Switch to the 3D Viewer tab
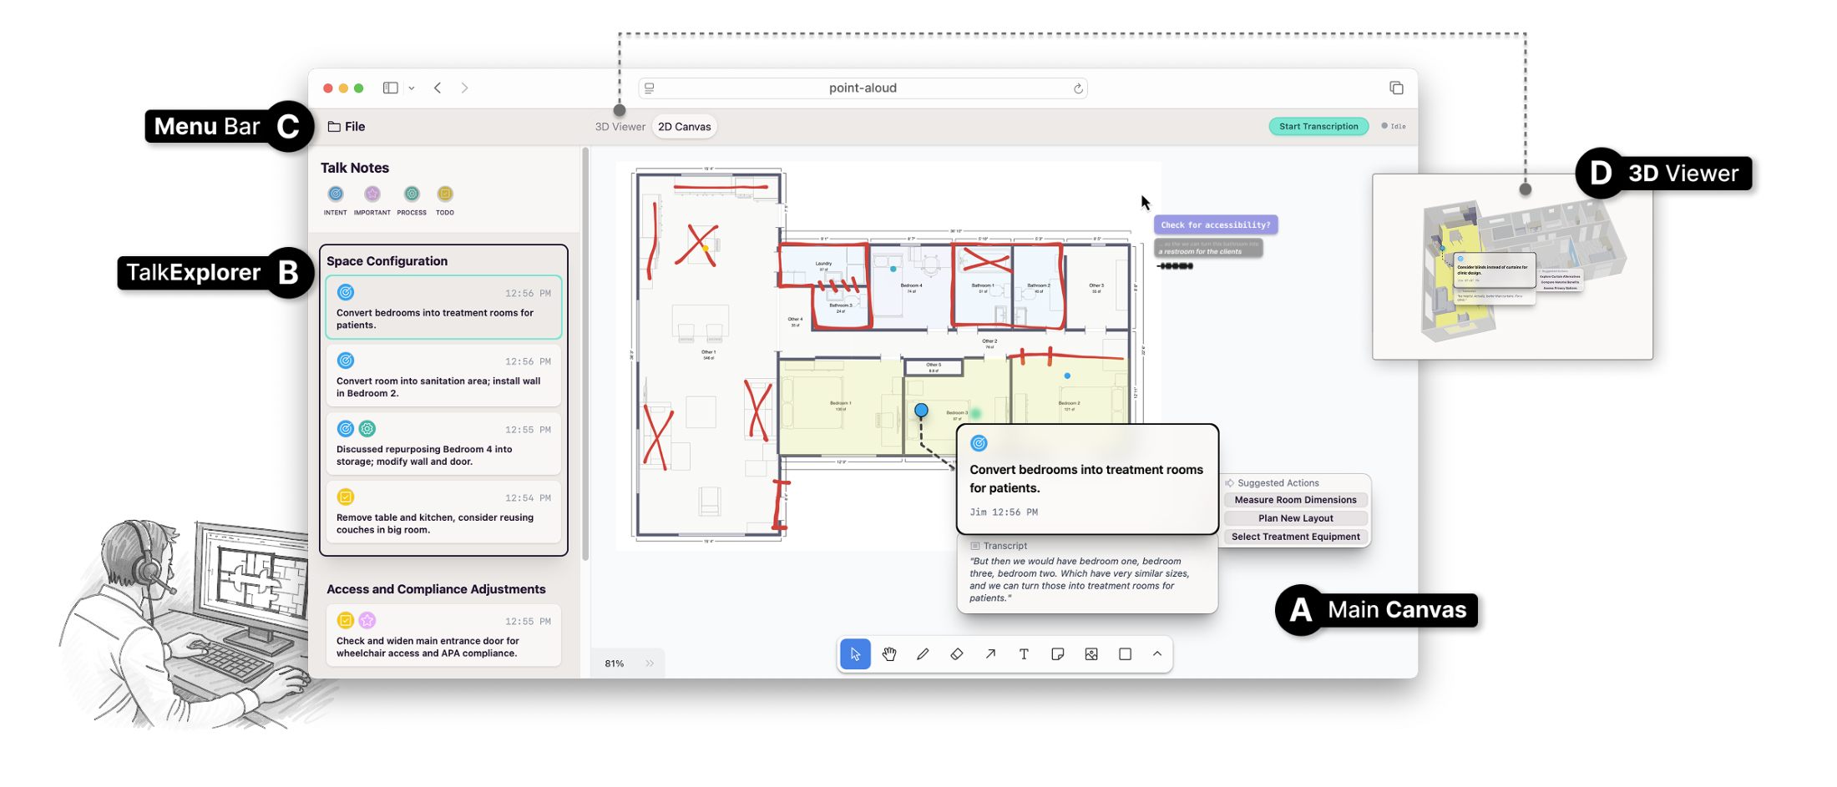The height and width of the screenshot is (787, 1837). (620, 127)
